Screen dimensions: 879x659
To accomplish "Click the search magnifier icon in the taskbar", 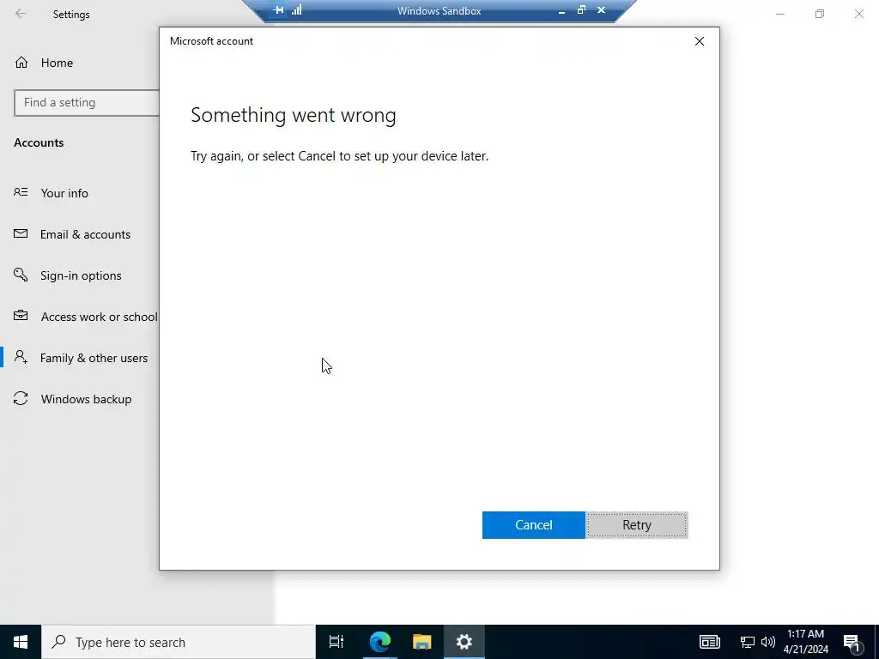I will 58,642.
